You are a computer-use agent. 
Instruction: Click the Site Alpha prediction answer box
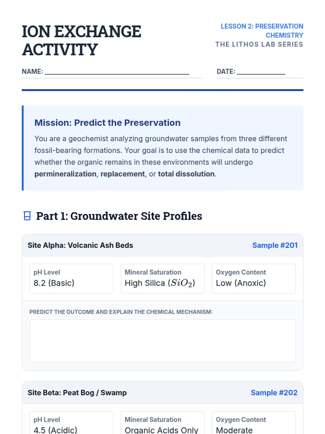coord(162,341)
